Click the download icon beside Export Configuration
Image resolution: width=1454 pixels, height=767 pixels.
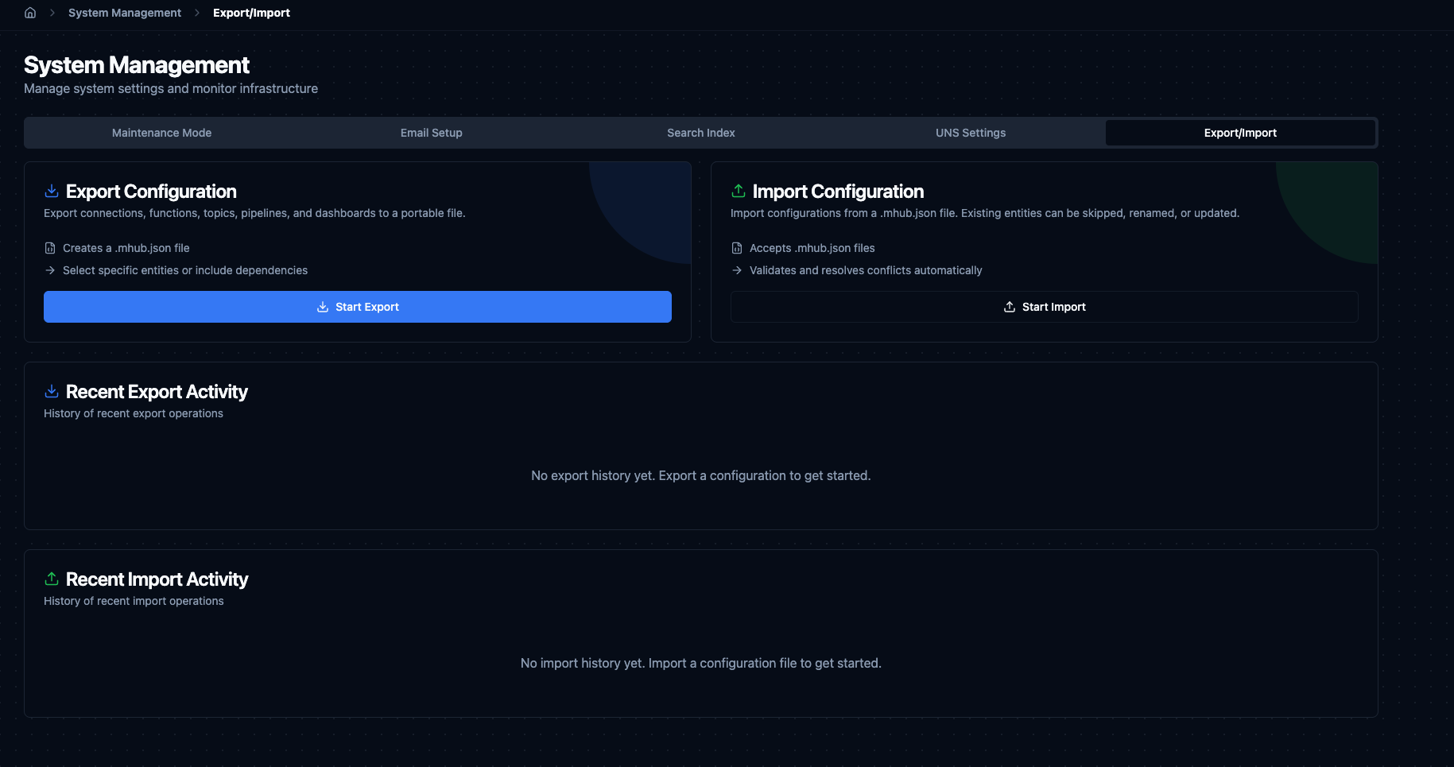pos(52,191)
